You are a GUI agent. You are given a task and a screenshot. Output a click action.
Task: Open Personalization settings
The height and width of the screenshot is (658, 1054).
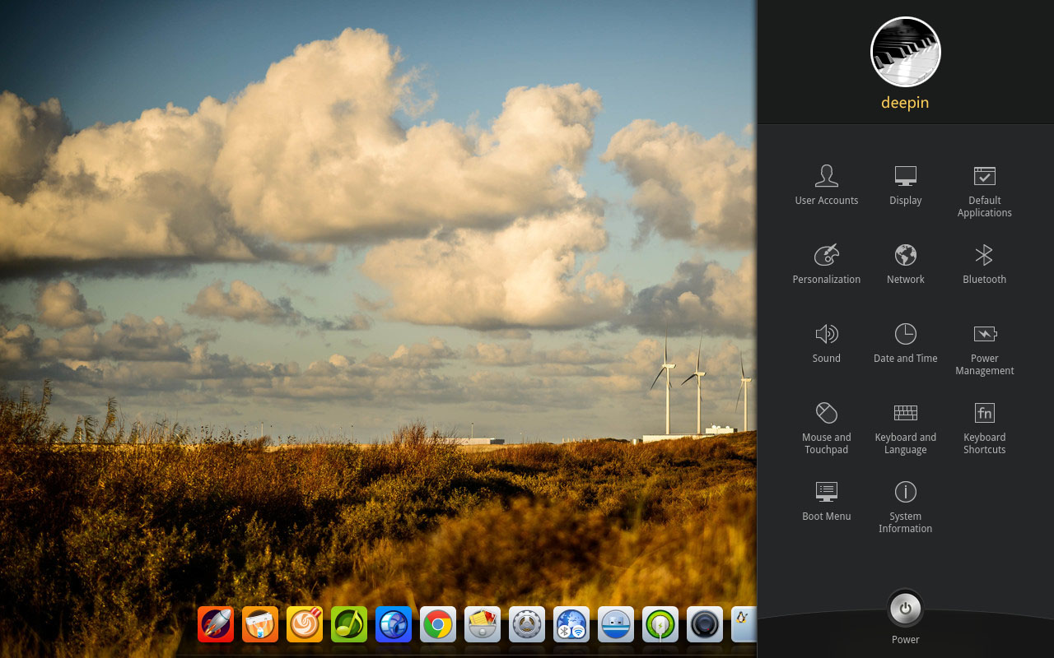point(826,264)
